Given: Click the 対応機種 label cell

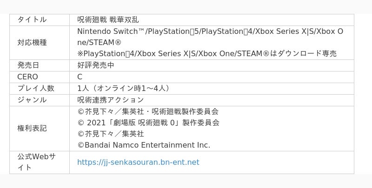Looking at the screenshot, I should [32, 42].
